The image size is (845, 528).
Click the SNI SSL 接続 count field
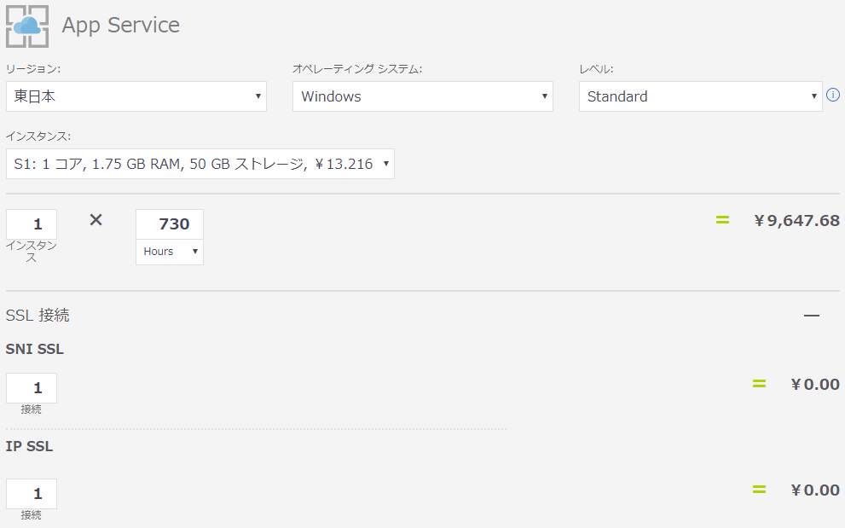tap(32, 386)
